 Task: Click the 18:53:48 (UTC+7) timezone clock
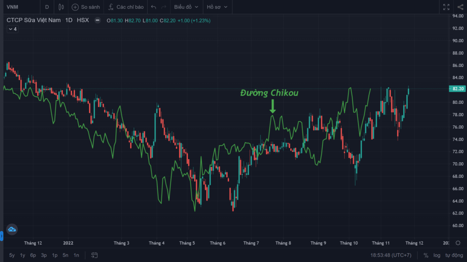coord(391,255)
